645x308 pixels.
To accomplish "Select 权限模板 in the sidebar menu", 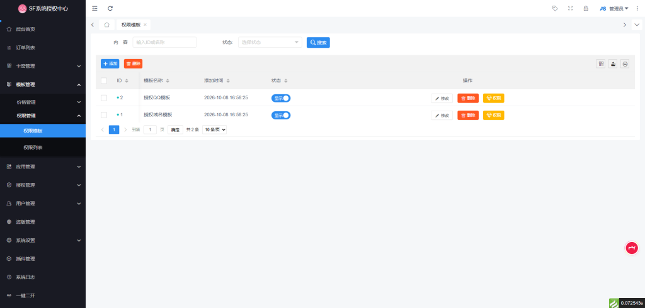I will click(x=43, y=131).
